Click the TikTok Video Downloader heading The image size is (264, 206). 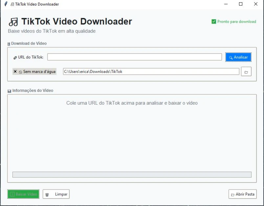pyautogui.click(x=77, y=22)
